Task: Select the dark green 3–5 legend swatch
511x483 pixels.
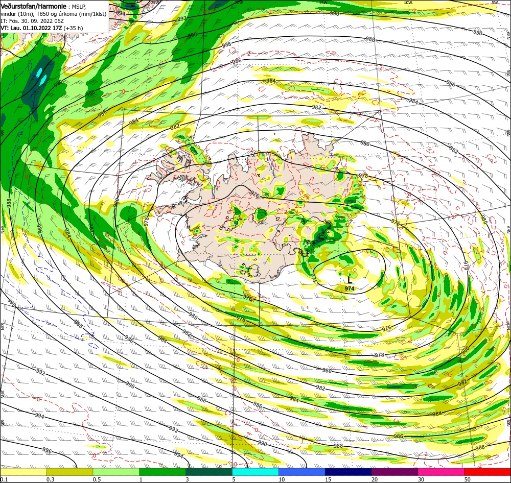Action: (x=209, y=472)
